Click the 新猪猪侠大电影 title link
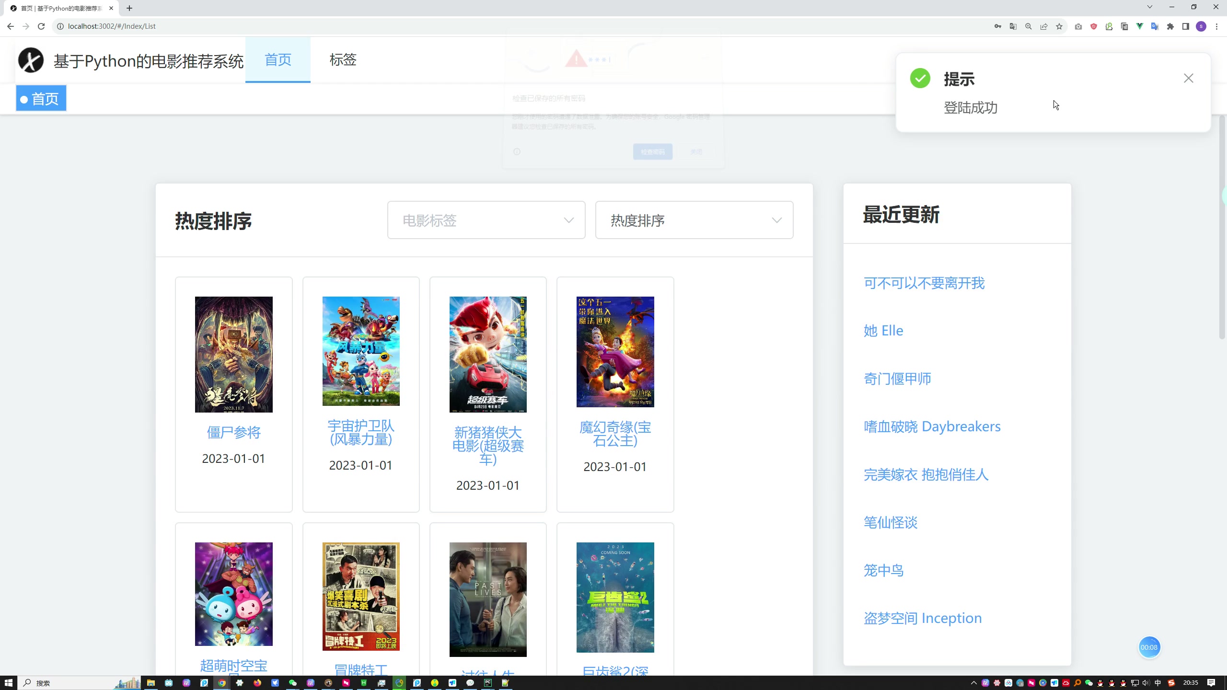The height and width of the screenshot is (690, 1227). [x=488, y=446]
